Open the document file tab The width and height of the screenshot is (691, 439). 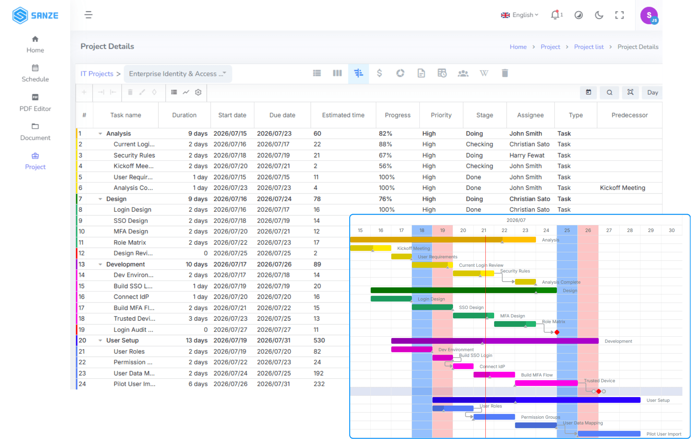[x=421, y=73]
